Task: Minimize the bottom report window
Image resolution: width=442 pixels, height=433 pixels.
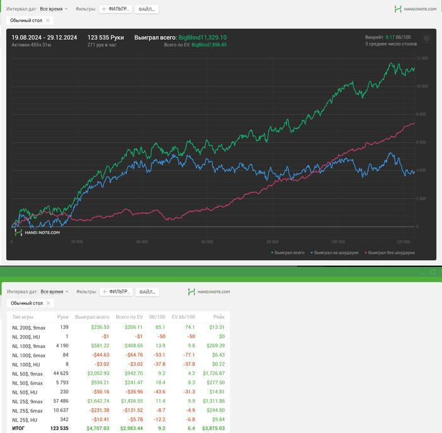Action: tap(423, 272)
